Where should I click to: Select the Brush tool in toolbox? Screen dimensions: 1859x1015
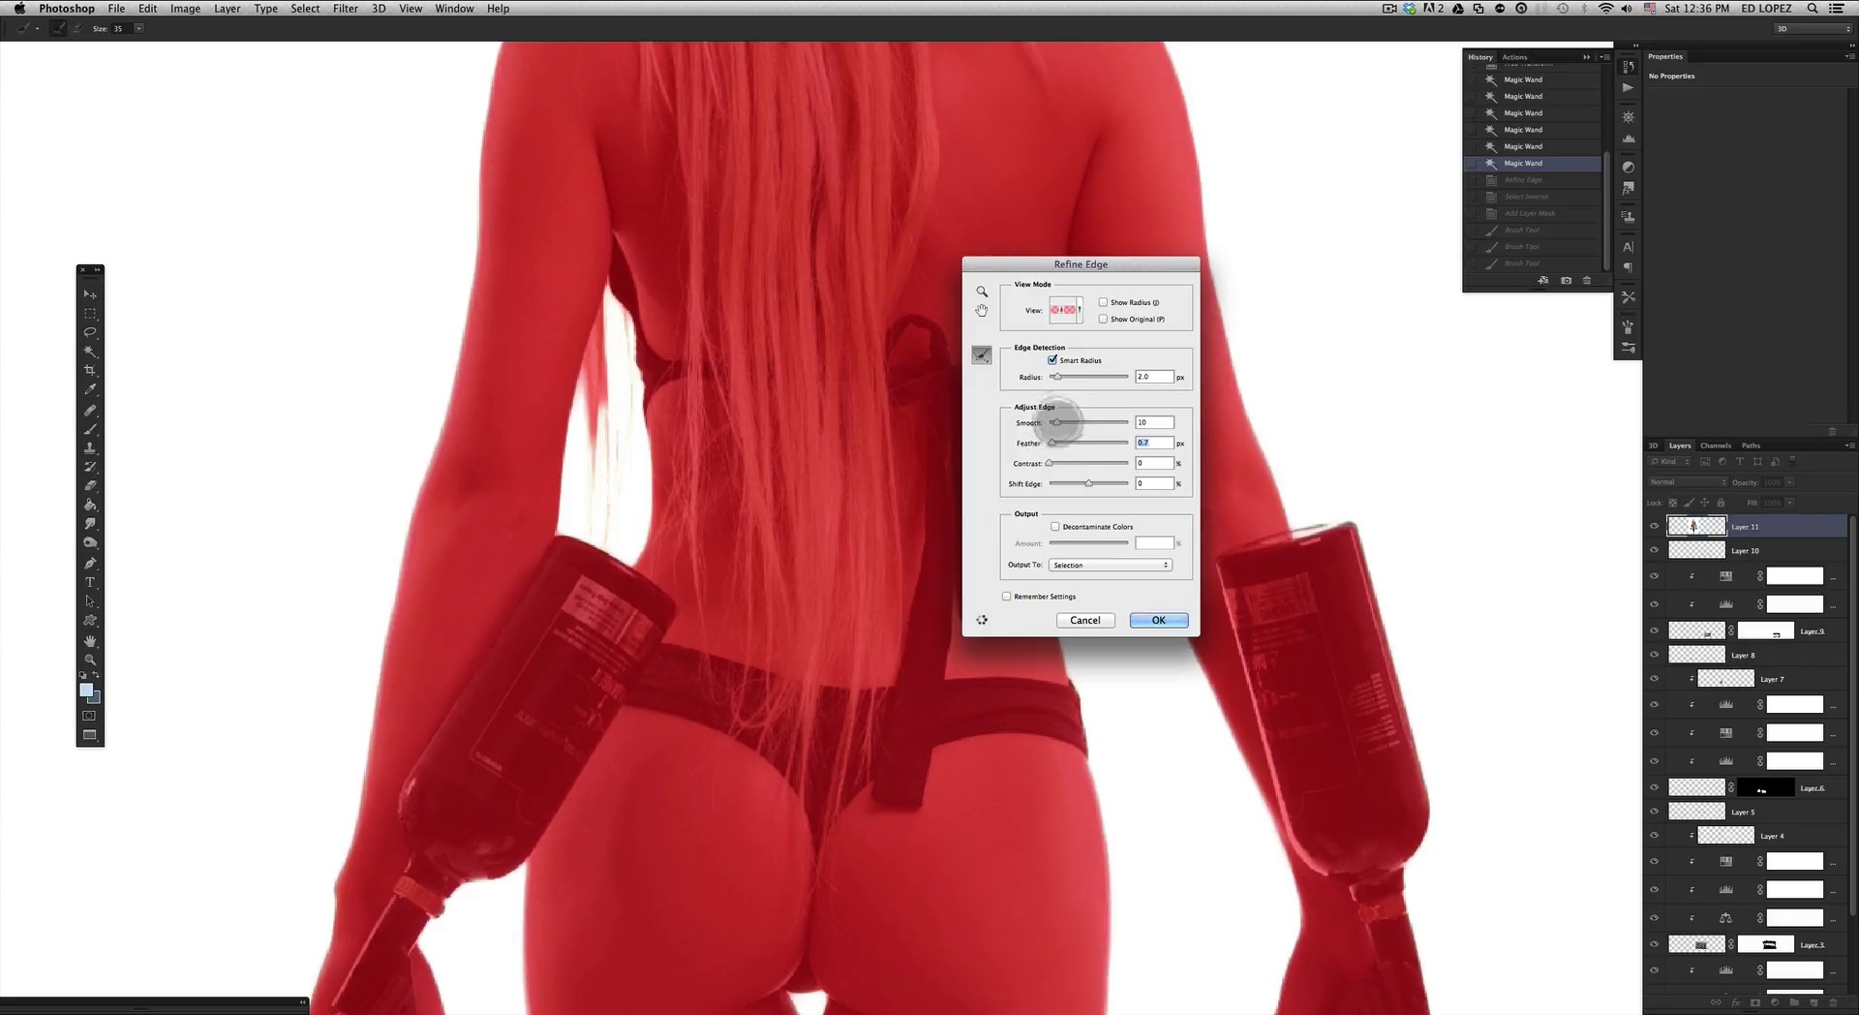click(90, 429)
